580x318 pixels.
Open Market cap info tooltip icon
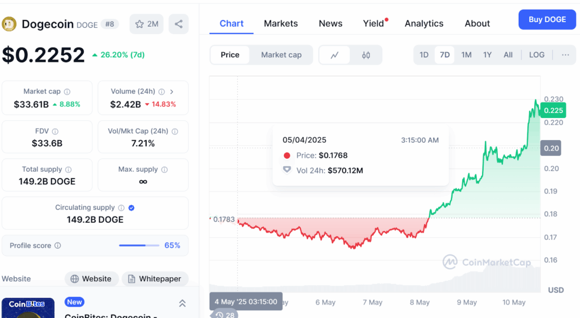click(x=67, y=92)
